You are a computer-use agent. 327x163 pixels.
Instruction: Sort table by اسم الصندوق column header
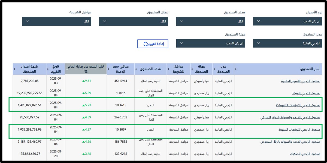point(278,69)
